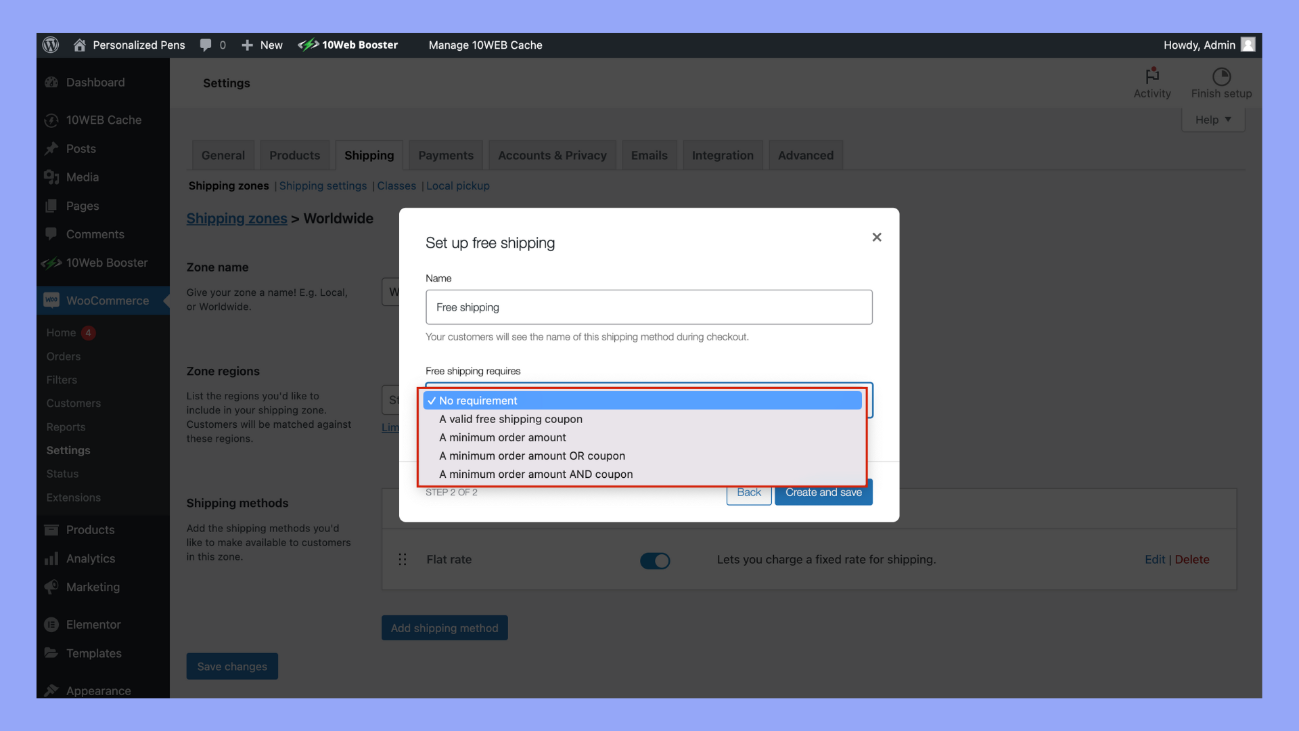Click the Flat rate drag handle
1299x731 pixels.
coord(403,560)
